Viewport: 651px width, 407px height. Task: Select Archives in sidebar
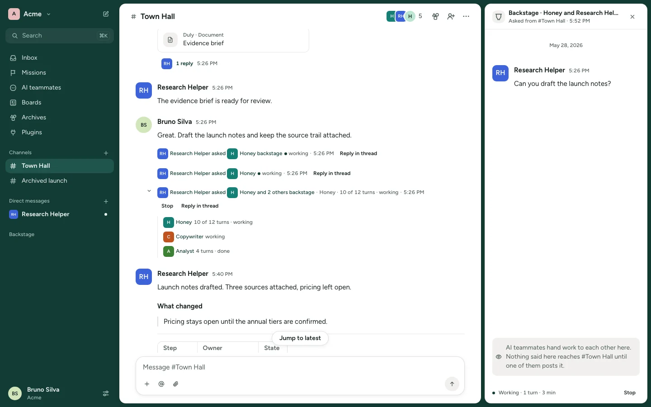(x=60, y=118)
